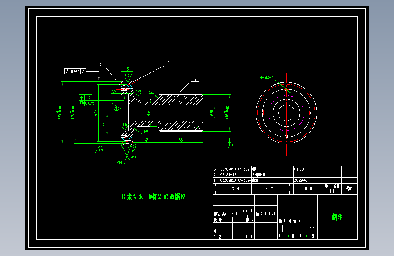The width and height of the screenshot is (394, 256).
Task: Click part balloon number "1"
Action: tap(169, 63)
